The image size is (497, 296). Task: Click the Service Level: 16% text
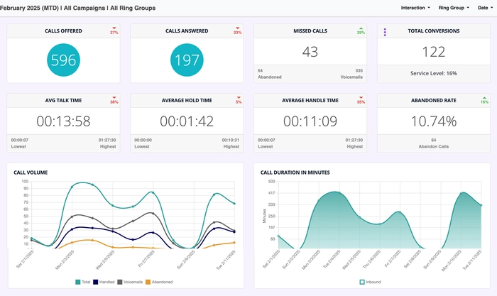[x=434, y=73]
